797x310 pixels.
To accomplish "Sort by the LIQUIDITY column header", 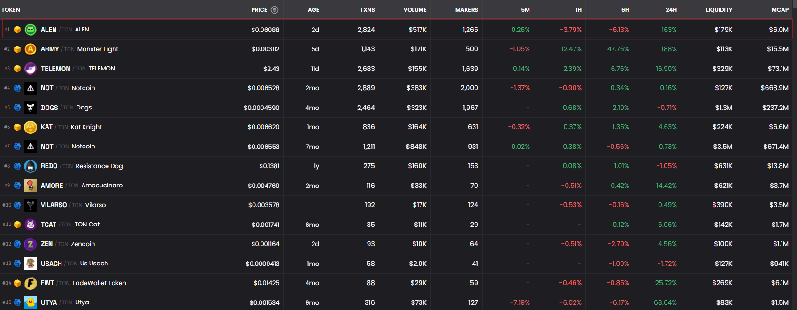I will tap(719, 10).
